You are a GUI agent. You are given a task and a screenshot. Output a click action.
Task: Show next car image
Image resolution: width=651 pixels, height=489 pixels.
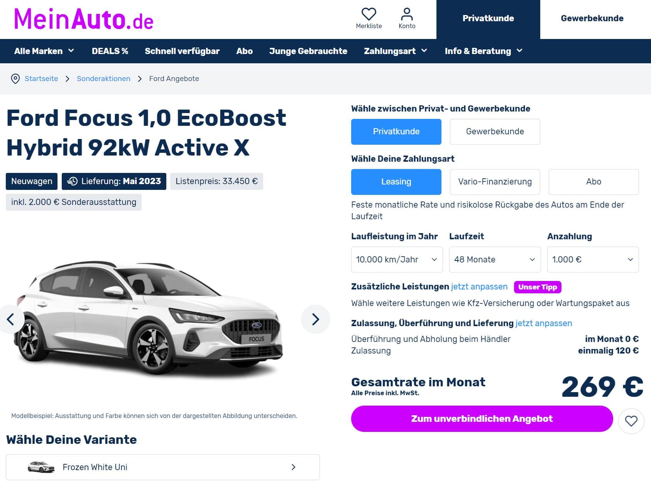point(316,319)
